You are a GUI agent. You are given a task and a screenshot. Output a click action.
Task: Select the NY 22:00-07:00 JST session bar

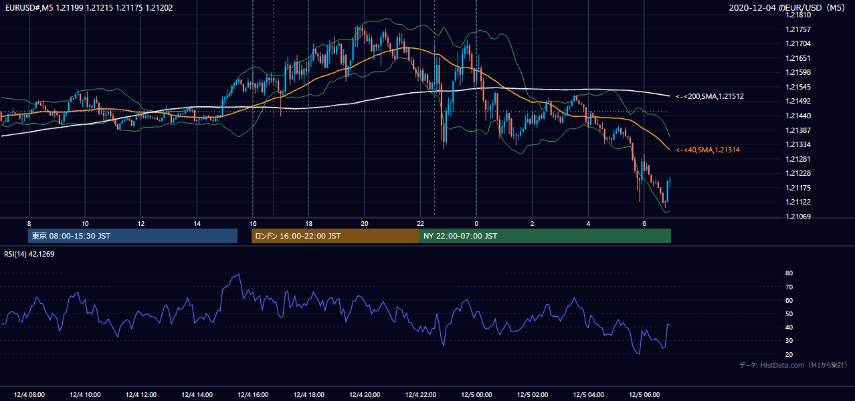[545, 236]
